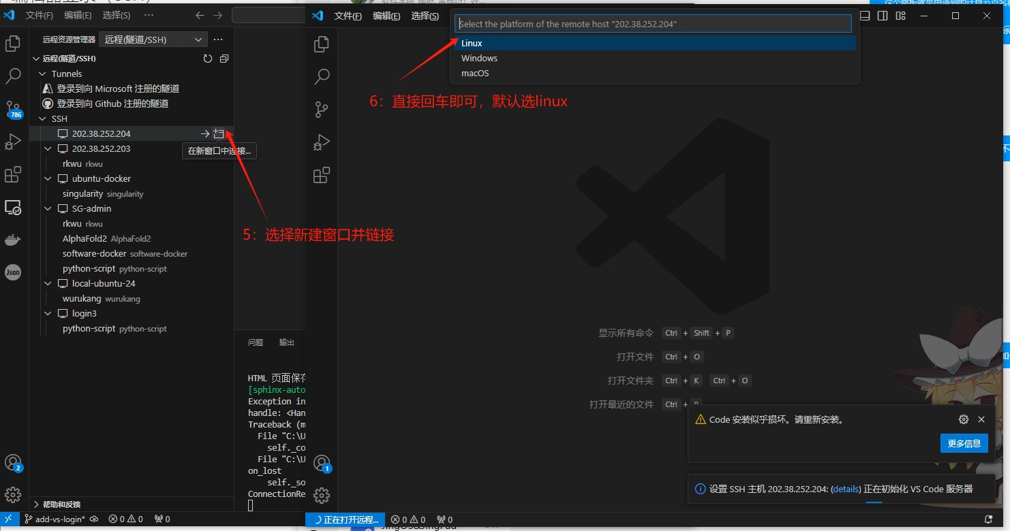The width and height of the screenshot is (1010, 531).
Task: Collapse the SG-admin host node
Action: 48,208
